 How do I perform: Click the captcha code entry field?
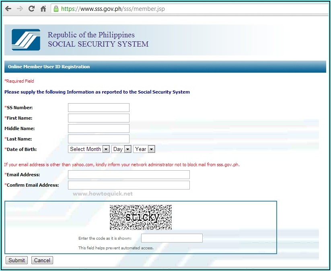pos(172,238)
